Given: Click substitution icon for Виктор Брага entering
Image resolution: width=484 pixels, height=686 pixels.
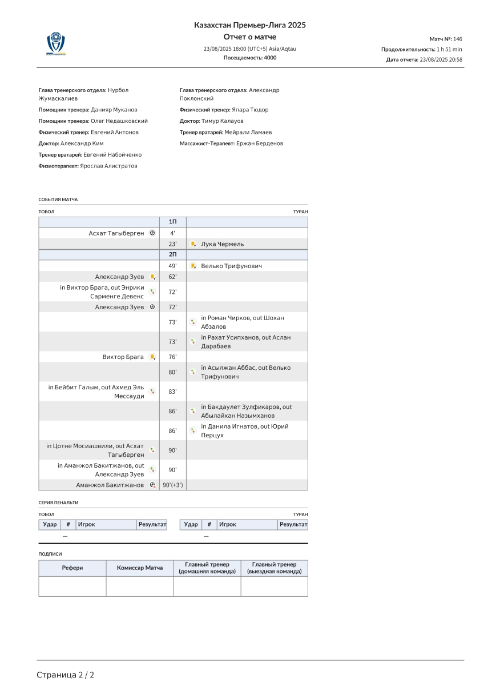Looking at the screenshot, I should tap(152, 292).
